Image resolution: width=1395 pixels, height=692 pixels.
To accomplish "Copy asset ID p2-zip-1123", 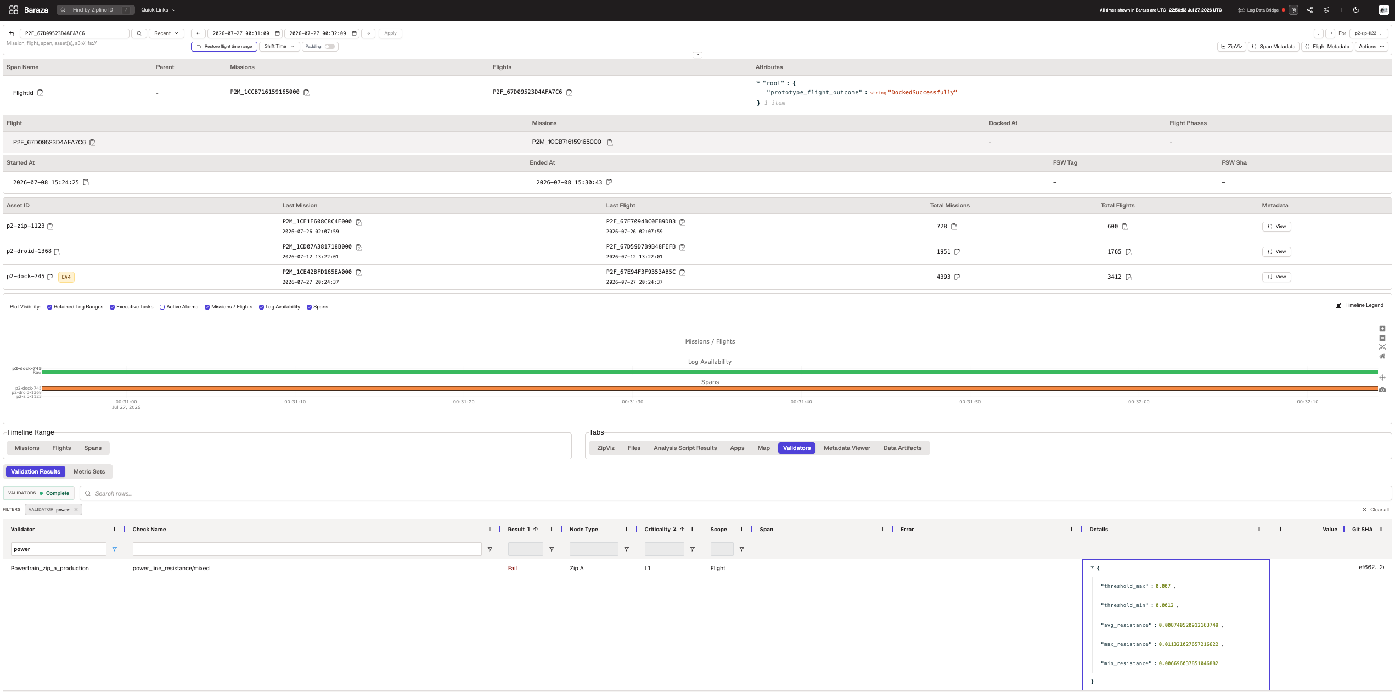I will 50,227.
